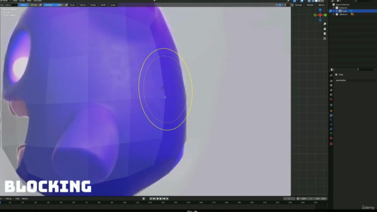The image size is (377, 212).
Task: Open the Scene properties tab
Action: [331, 95]
